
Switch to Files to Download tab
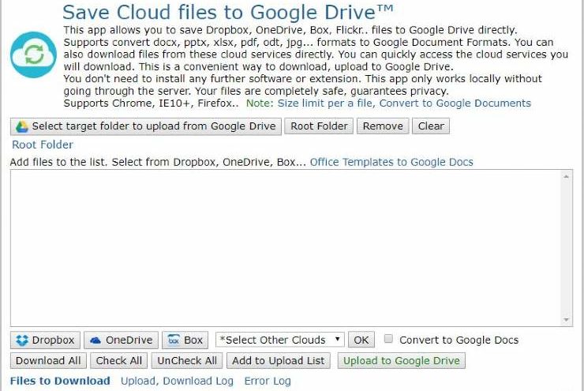click(x=60, y=381)
